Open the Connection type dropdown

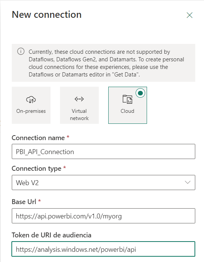(103, 182)
